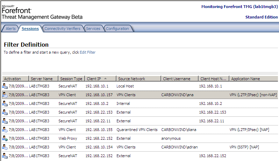Click session icon for CARBONWIND\adrian row

[5, 147]
